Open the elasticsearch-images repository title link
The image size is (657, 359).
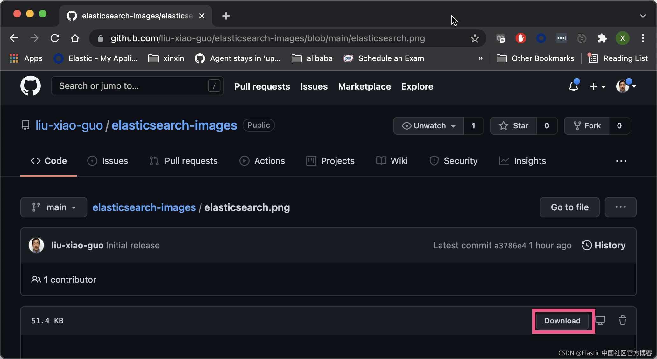click(174, 125)
